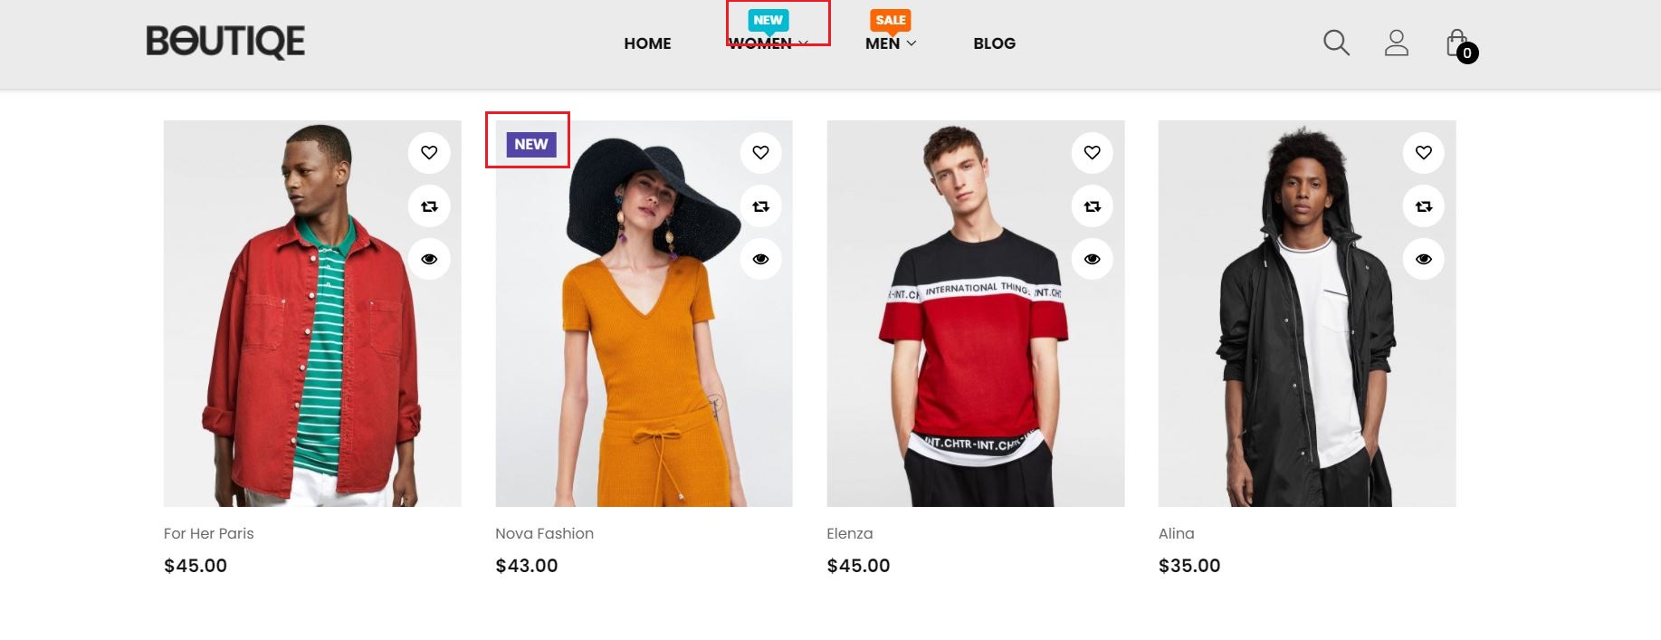Open the Blog menu item

994,43
